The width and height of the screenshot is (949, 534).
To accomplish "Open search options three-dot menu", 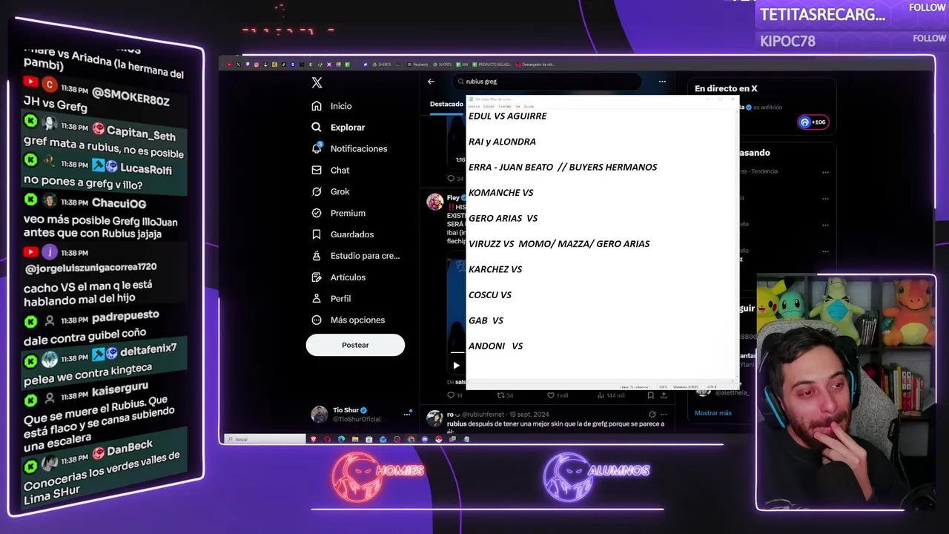I will coord(662,82).
